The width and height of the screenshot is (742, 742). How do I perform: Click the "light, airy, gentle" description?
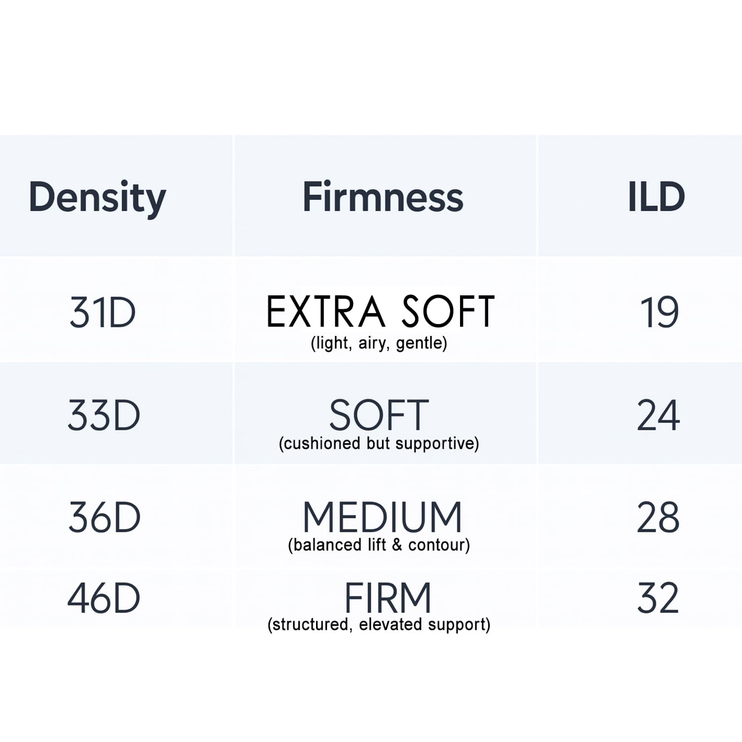point(379,343)
